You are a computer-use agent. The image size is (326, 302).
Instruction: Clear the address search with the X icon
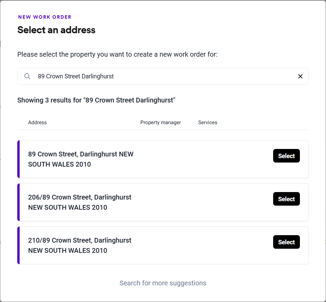tap(300, 76)
